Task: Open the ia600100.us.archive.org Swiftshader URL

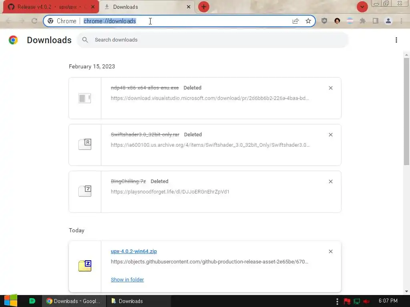Action: point(210,145)
